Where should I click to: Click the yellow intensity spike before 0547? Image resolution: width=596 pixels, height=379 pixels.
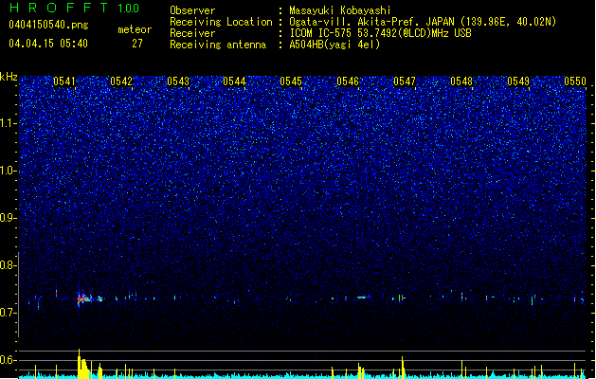tap(402, 368)
